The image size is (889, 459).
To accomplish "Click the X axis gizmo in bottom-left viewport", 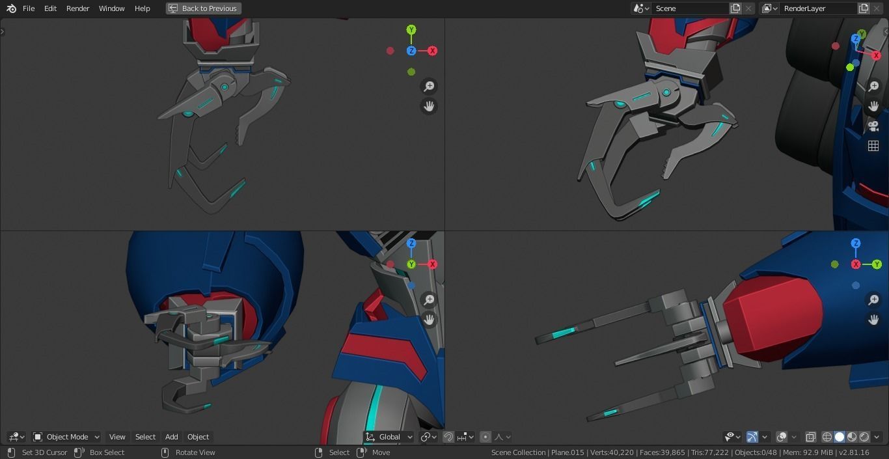I will click(432, 264).
